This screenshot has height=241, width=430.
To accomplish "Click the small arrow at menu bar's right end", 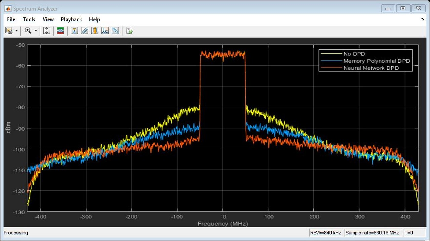I will tap(423, 19).
